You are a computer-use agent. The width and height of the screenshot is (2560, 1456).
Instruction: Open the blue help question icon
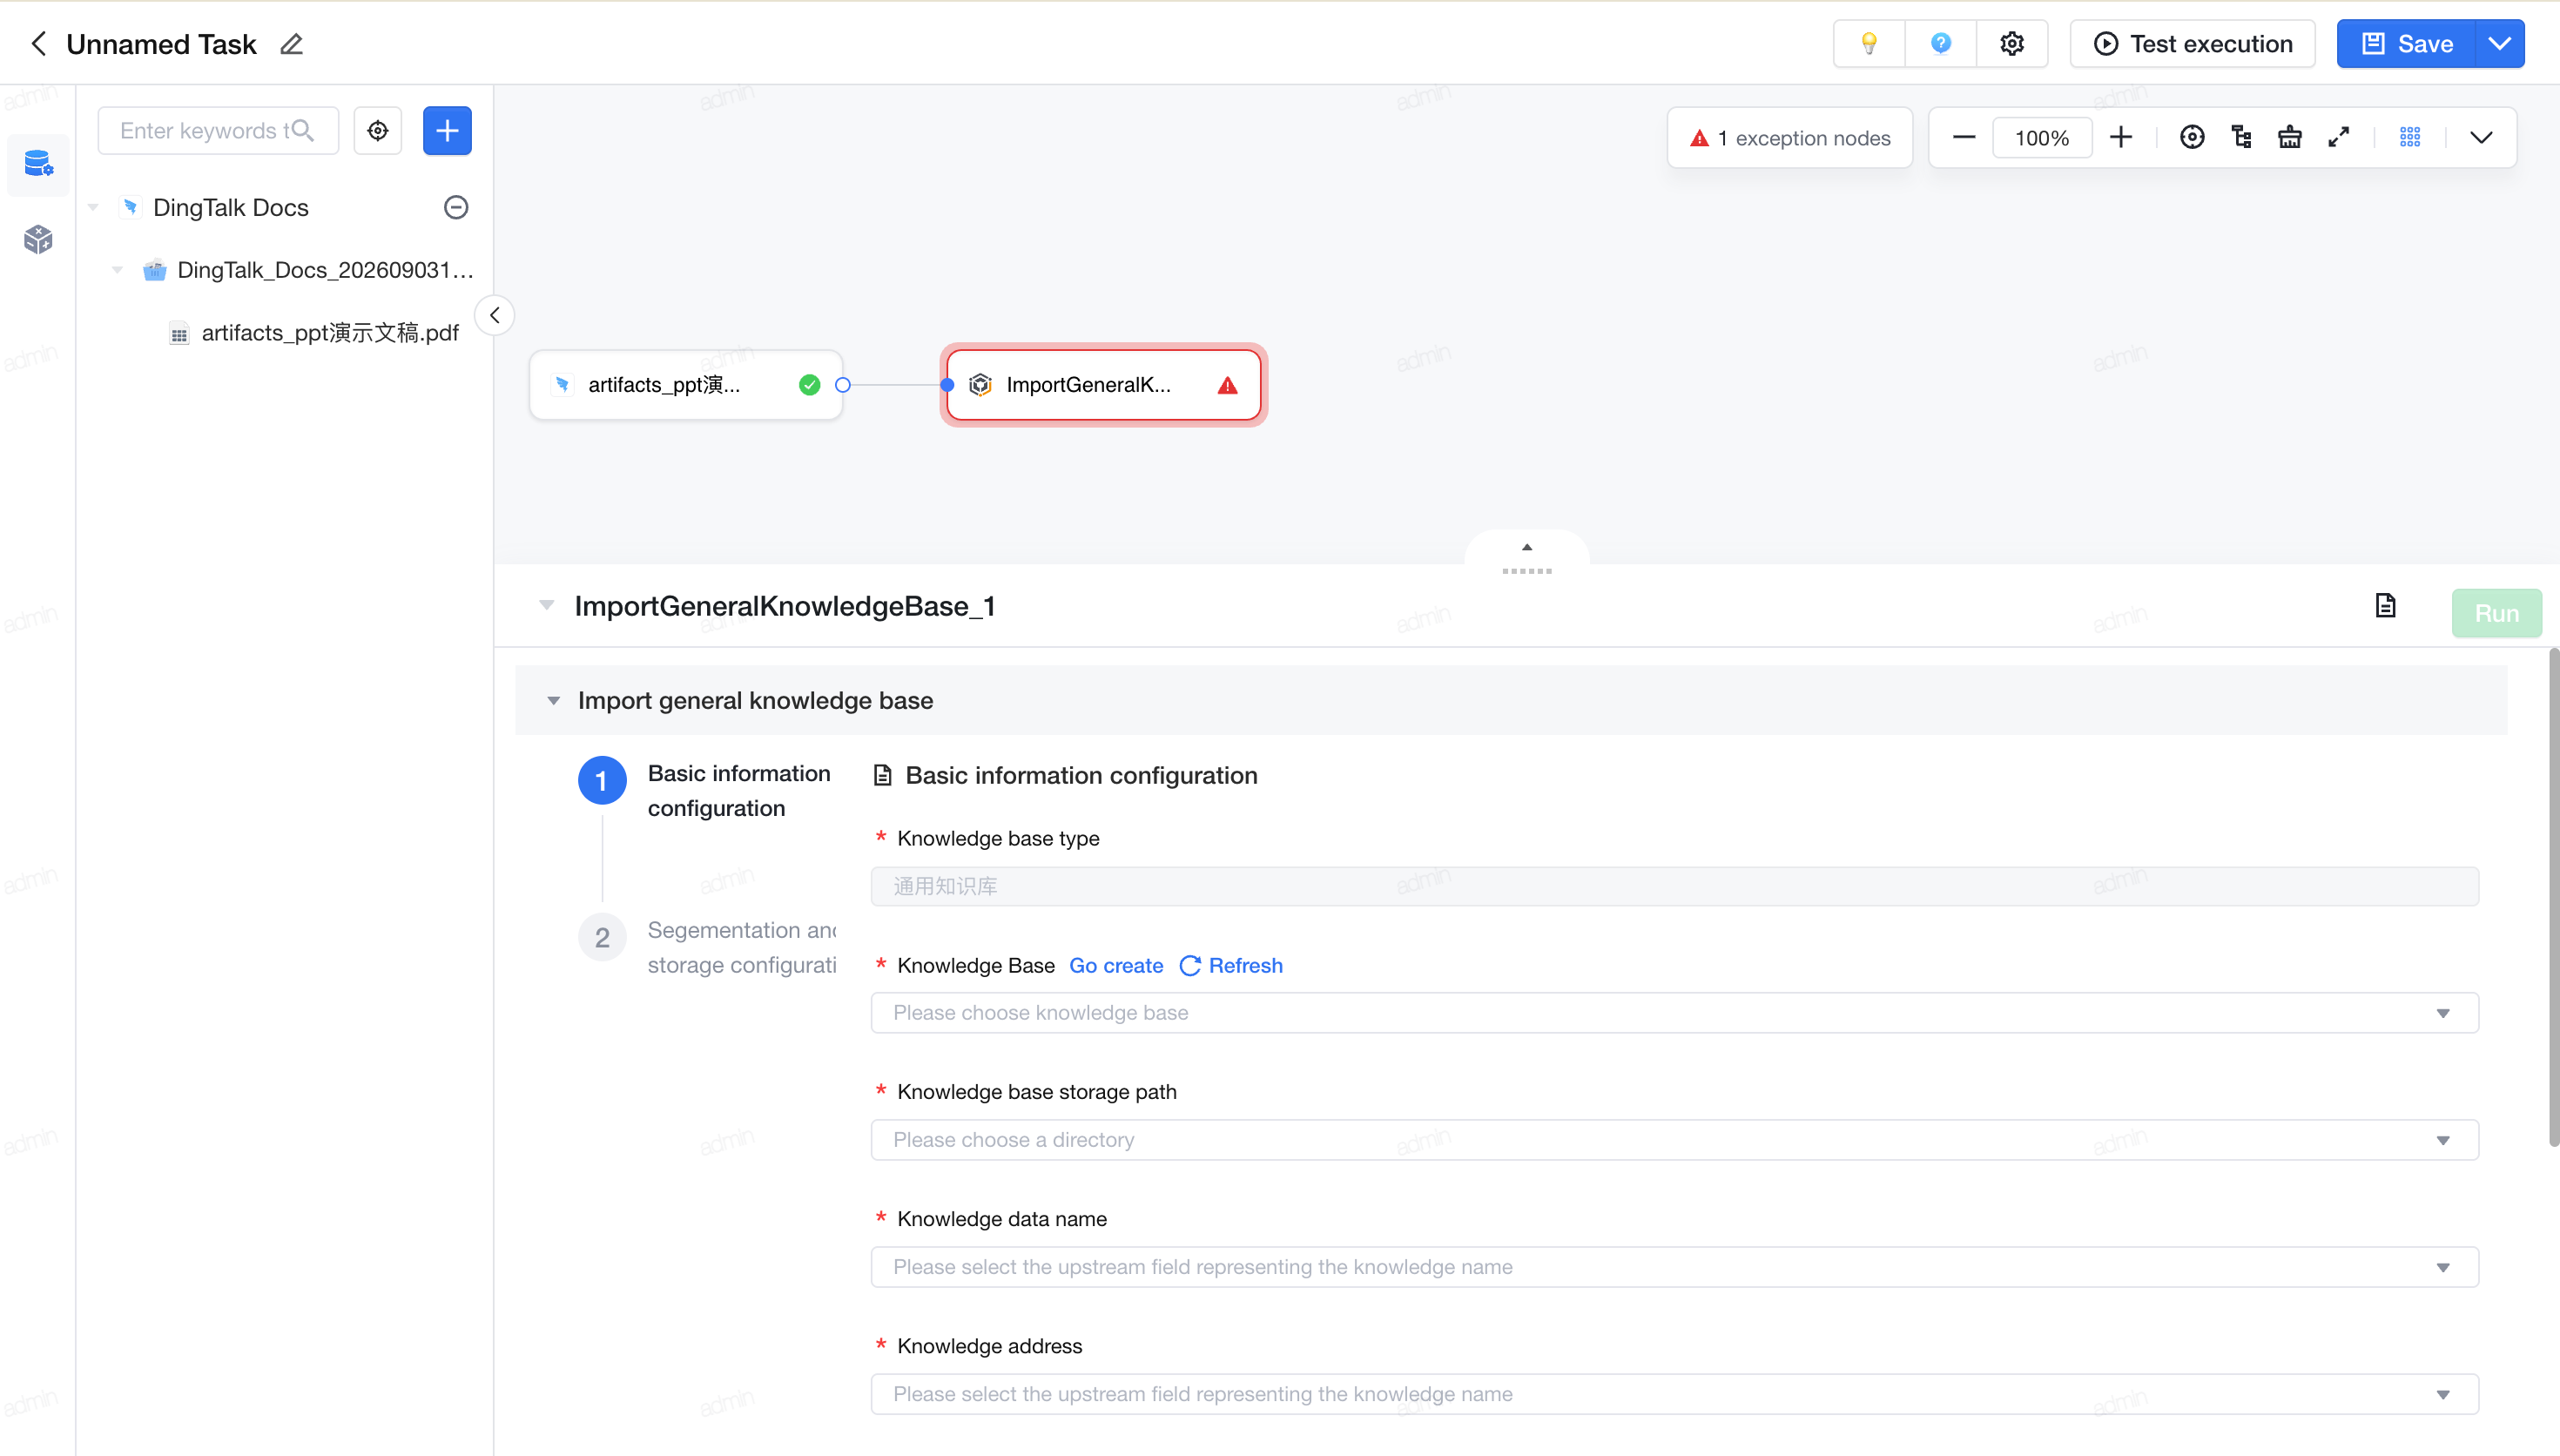coord(1940,44)
